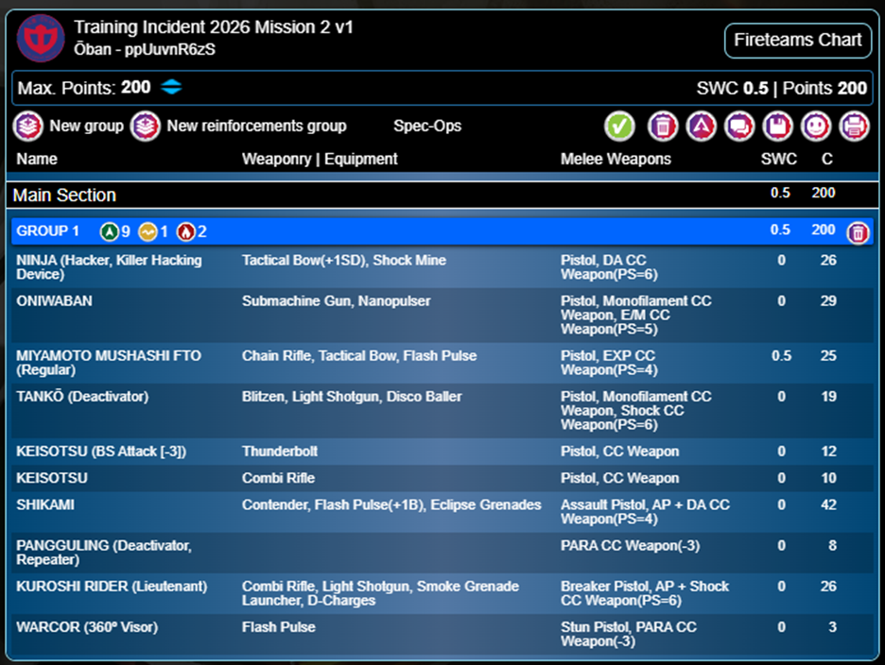Click Shikami's cost value 42
Screen dimensions: 885x665
(828, 504)
